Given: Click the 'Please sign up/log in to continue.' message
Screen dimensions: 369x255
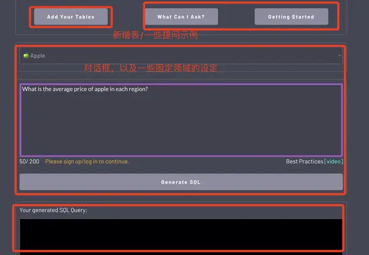Looking at the screenshot, I should click(87, 161).
